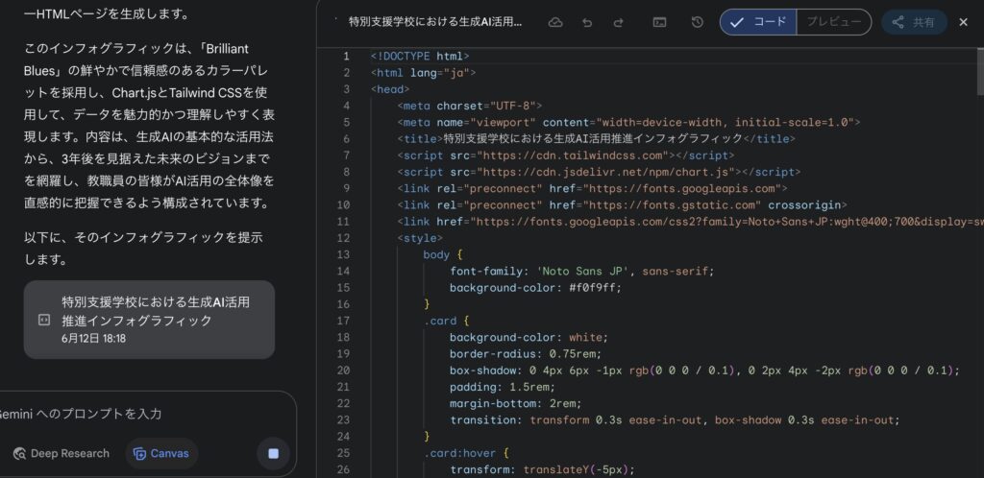Image resolution: width=984 pixels, height=478 pixels.
Task: Click the border-radius: 0.75rem line
Action: [526, 354]
